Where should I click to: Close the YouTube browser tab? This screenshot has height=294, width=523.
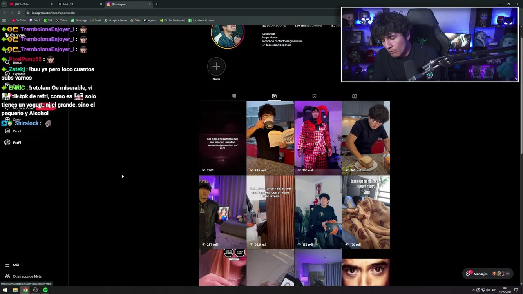click(52, 4)
